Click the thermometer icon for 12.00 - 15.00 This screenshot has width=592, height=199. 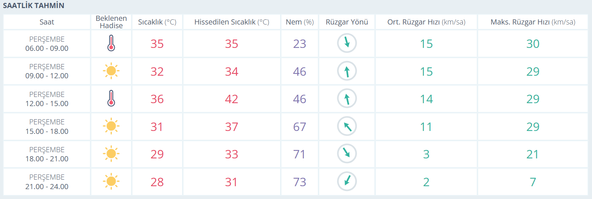111,98
